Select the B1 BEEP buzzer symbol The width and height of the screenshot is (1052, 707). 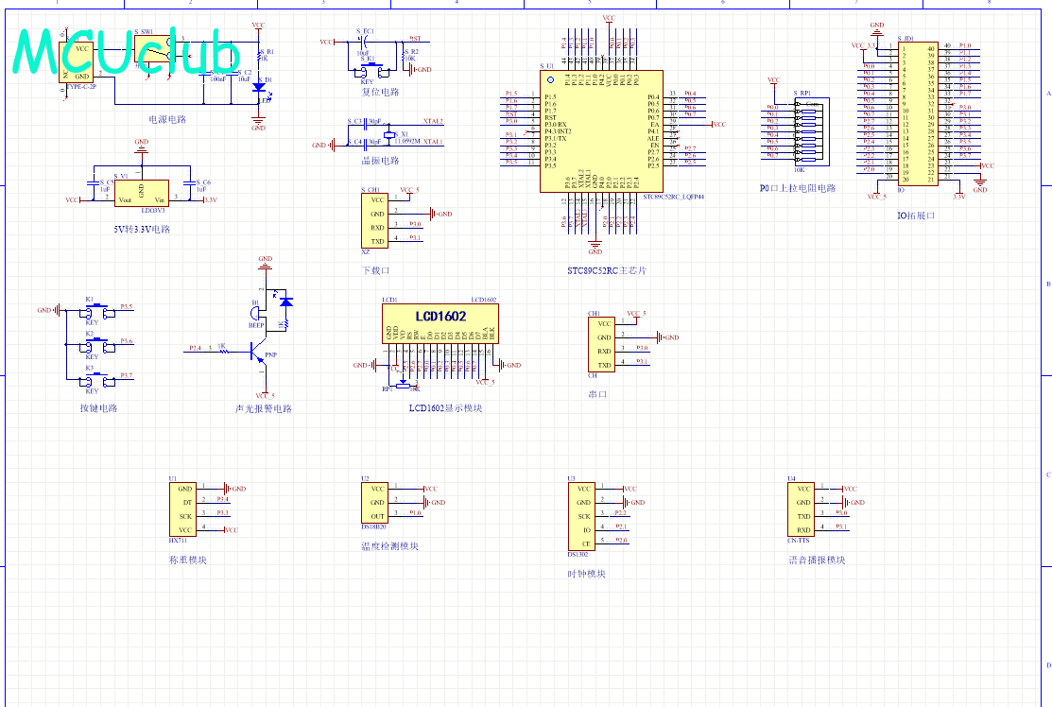pyautogui.click(x=255, y=315)
